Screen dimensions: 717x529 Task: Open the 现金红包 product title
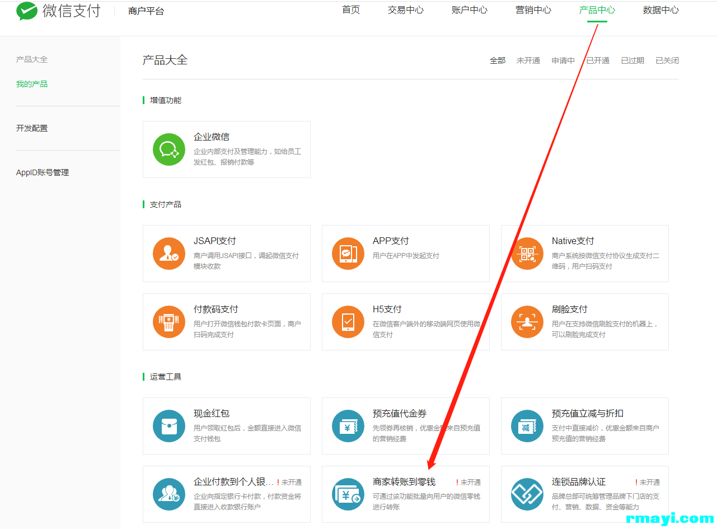point(212,413)
